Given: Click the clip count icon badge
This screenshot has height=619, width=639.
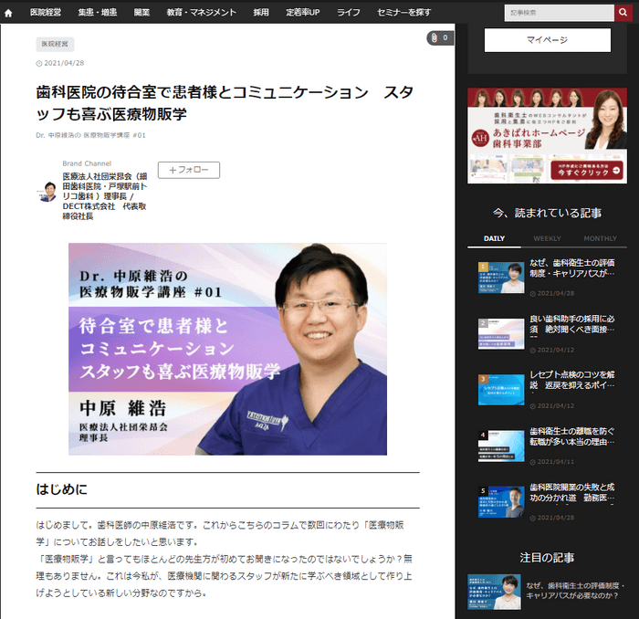Looking at the screenshot, I should coord(439,38).
